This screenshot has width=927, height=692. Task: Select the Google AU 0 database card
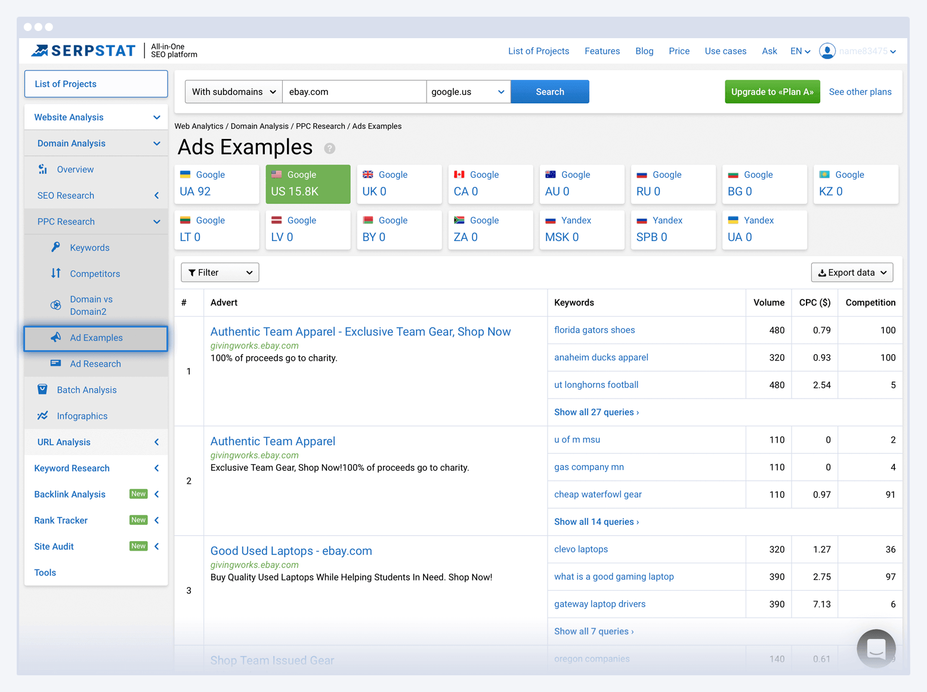coord(582,184)
